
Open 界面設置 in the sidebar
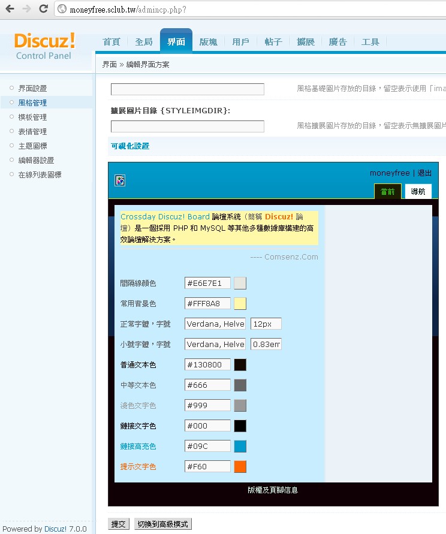[32, 89]
